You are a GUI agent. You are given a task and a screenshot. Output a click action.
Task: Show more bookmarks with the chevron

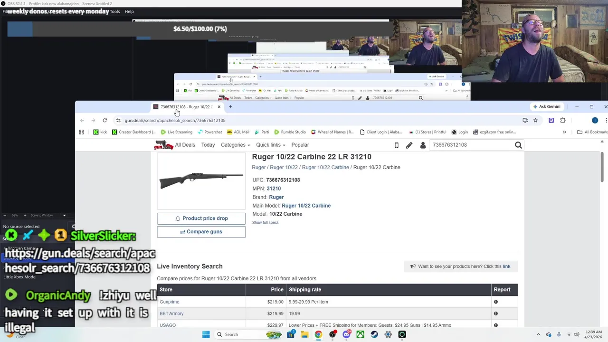pos(564,132)
